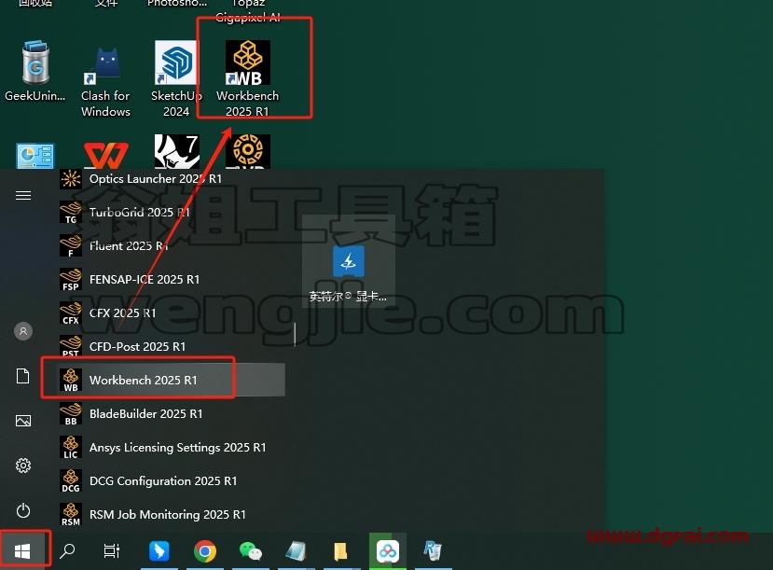Viewport: 773px width, 570px height.
Task: Open SketchUp 2024 desktop icon
Action: 176,78
